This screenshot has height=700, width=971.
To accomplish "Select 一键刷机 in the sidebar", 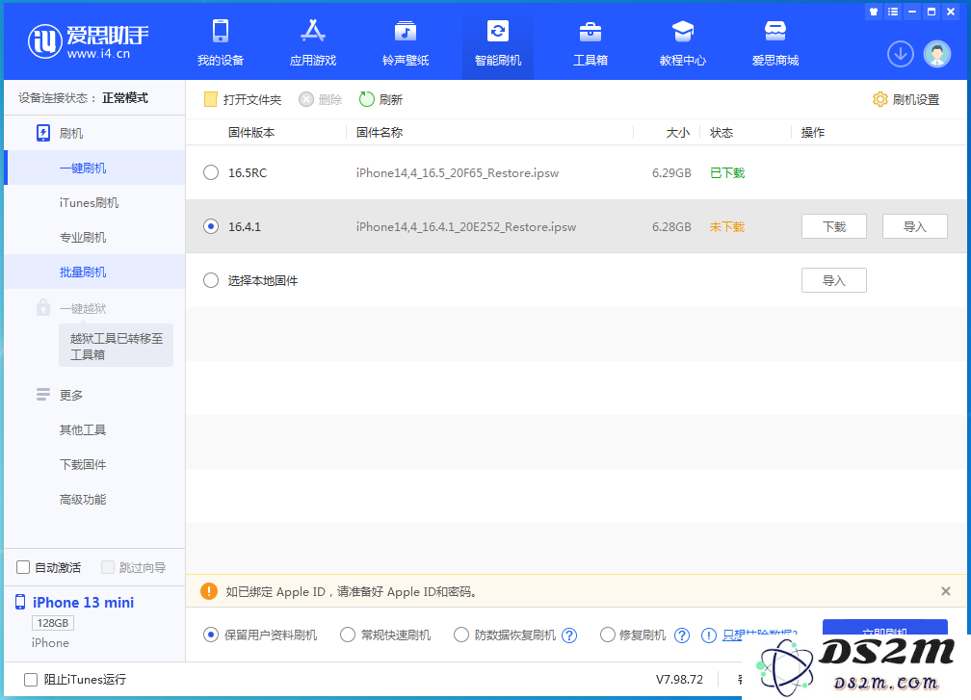I will click(x=94, y=168).
